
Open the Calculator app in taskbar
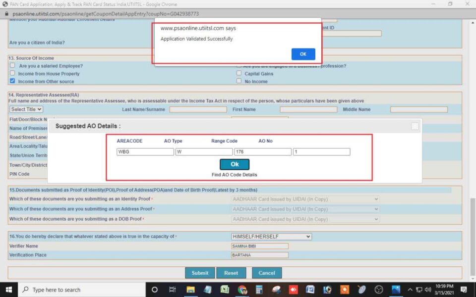[259, 290]
